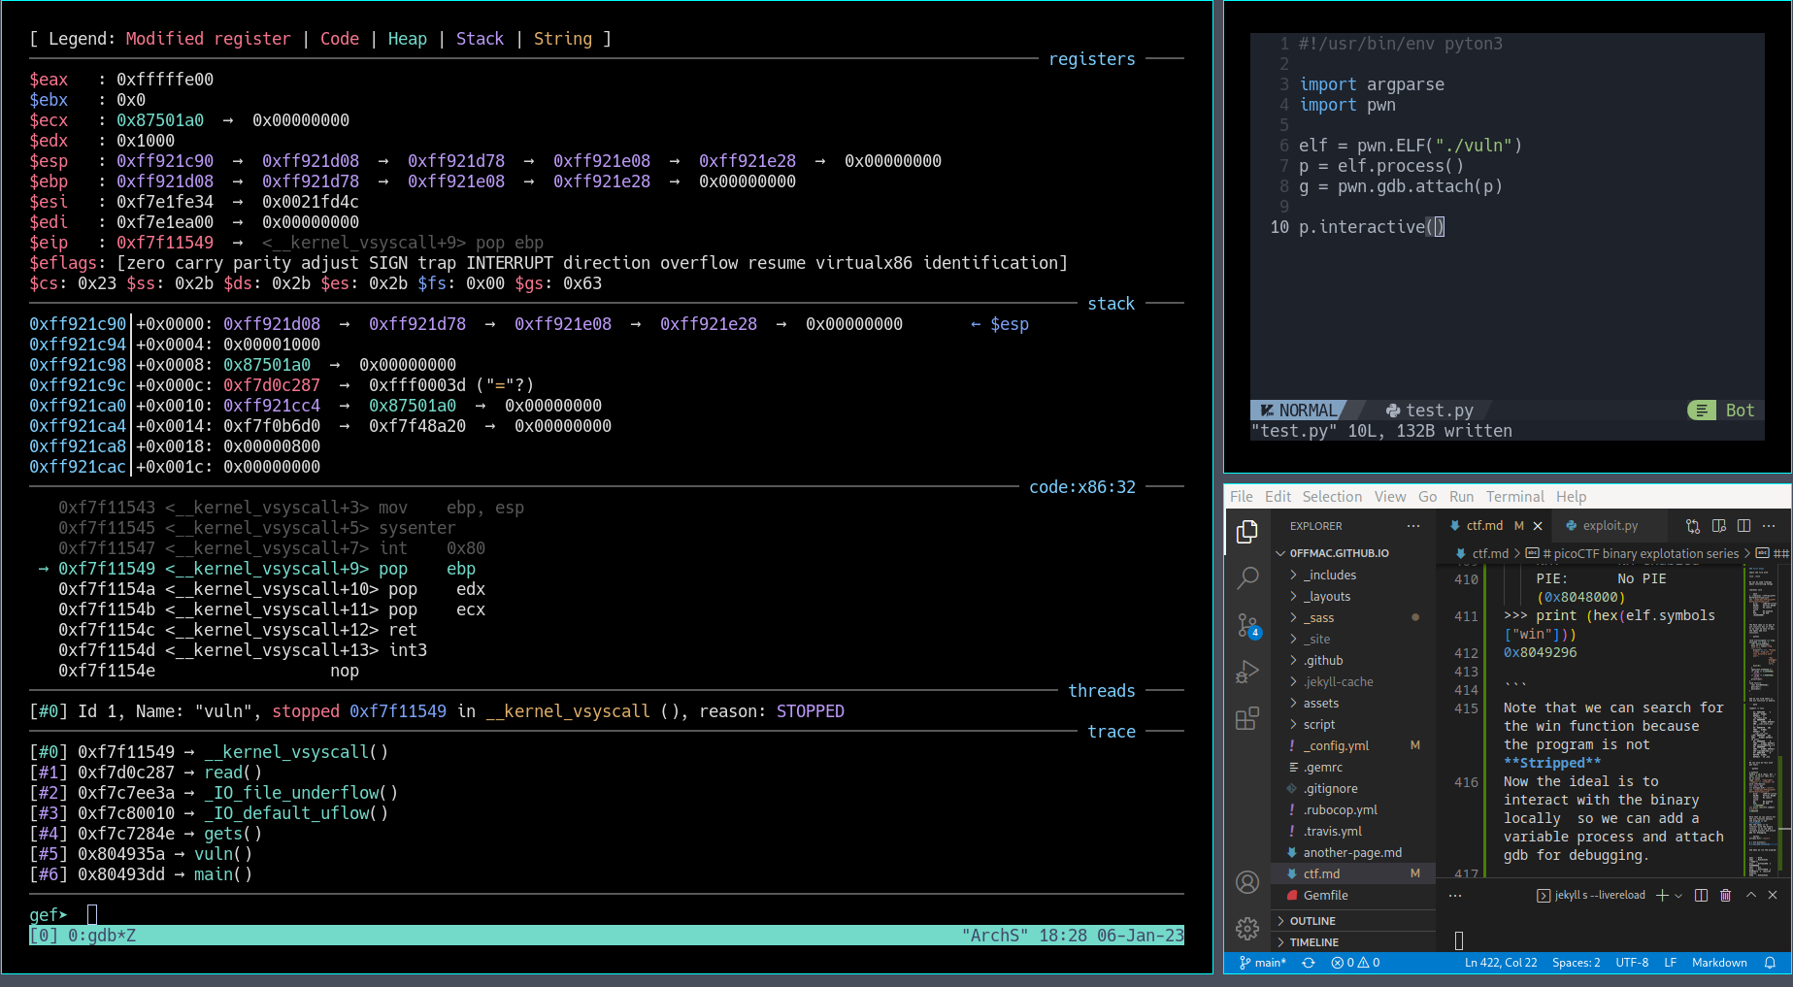
Task: Click the main* git branch indicator
Action: (x=1263, y=963)
